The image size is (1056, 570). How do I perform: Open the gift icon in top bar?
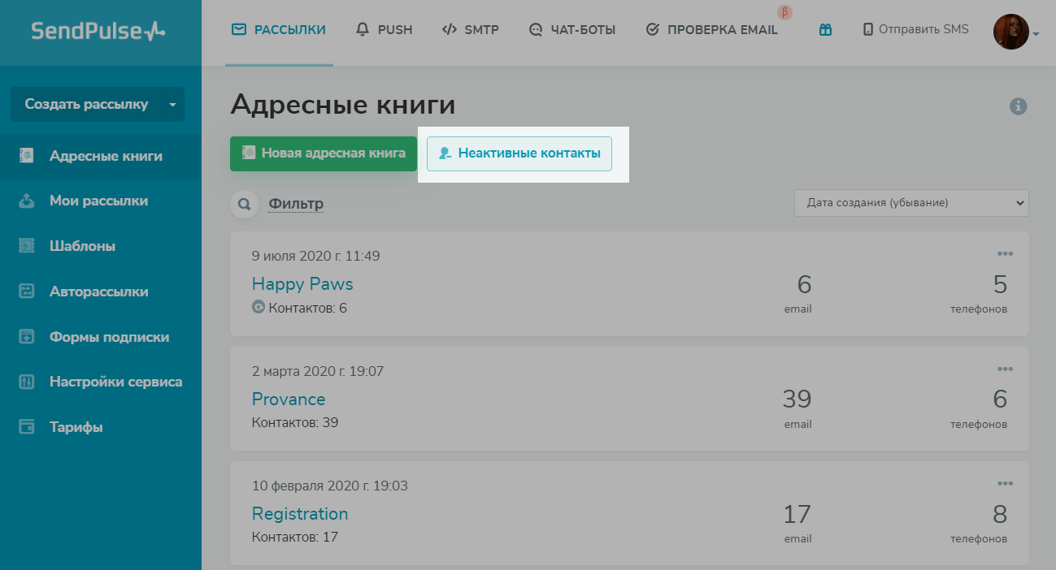825,30
